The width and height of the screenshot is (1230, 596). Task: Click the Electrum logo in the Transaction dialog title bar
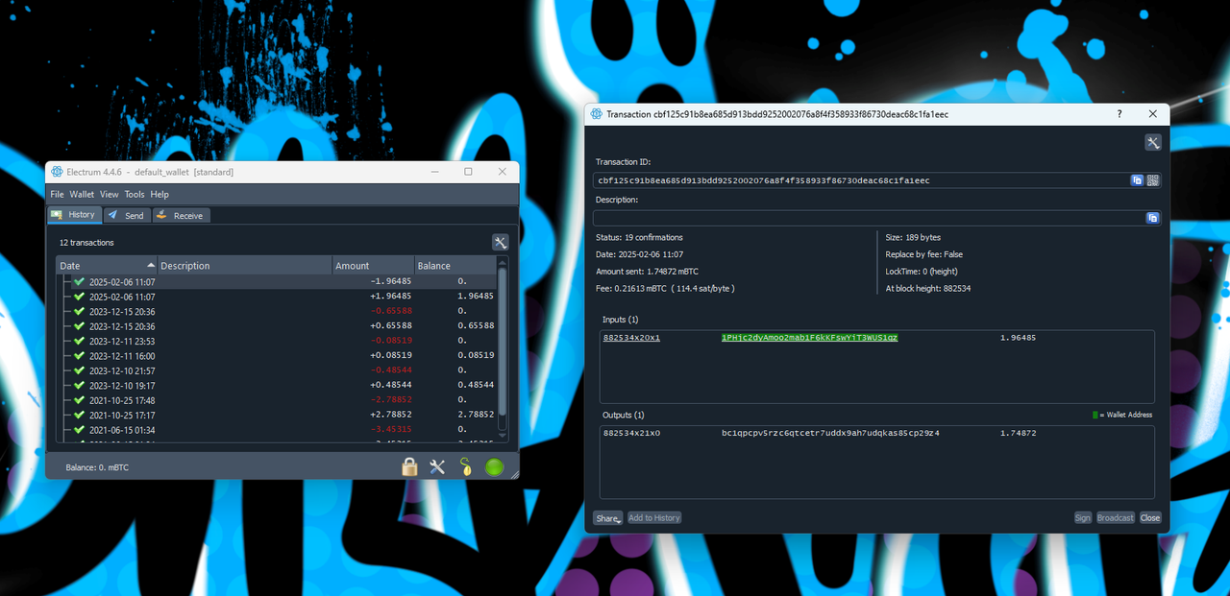click(x=597, y=114)
